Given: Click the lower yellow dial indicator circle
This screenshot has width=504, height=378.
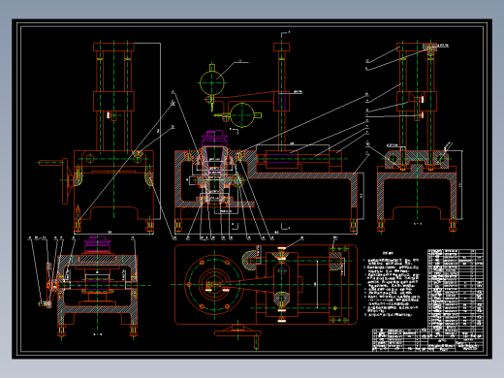Looking at the screenshot, I should (242, 115).
